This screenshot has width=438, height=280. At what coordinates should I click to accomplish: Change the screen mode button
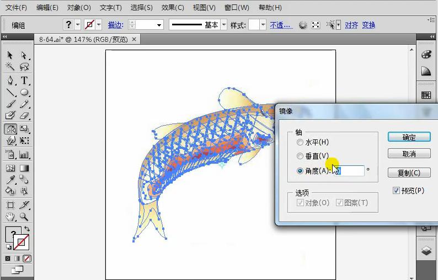17,270
